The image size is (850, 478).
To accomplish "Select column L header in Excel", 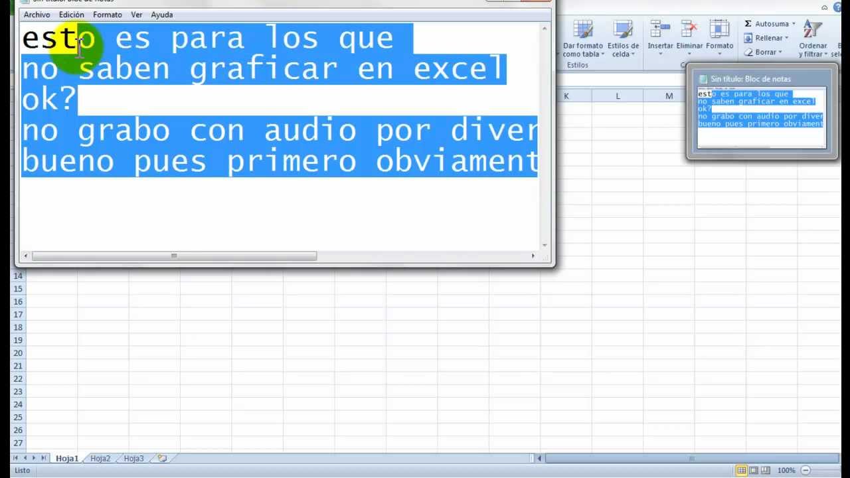I will coord(618,96).
